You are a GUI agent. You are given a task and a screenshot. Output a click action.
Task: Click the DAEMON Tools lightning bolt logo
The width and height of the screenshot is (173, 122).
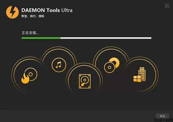point(12,12)
